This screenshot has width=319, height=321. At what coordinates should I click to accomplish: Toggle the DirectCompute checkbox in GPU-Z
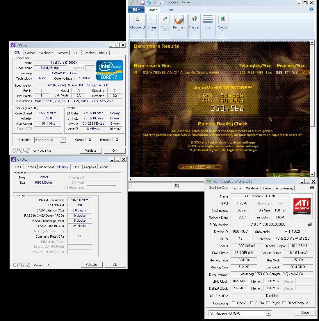coord(284,303)
